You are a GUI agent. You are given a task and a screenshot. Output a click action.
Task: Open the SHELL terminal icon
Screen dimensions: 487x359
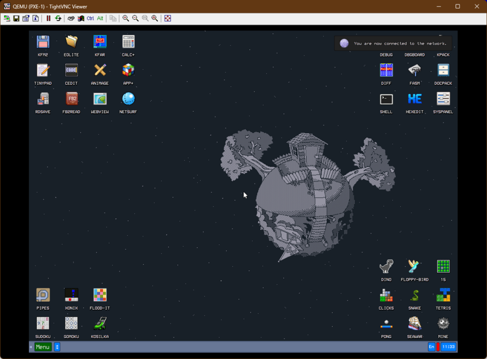pyautogui.click(x=386, y=99)
